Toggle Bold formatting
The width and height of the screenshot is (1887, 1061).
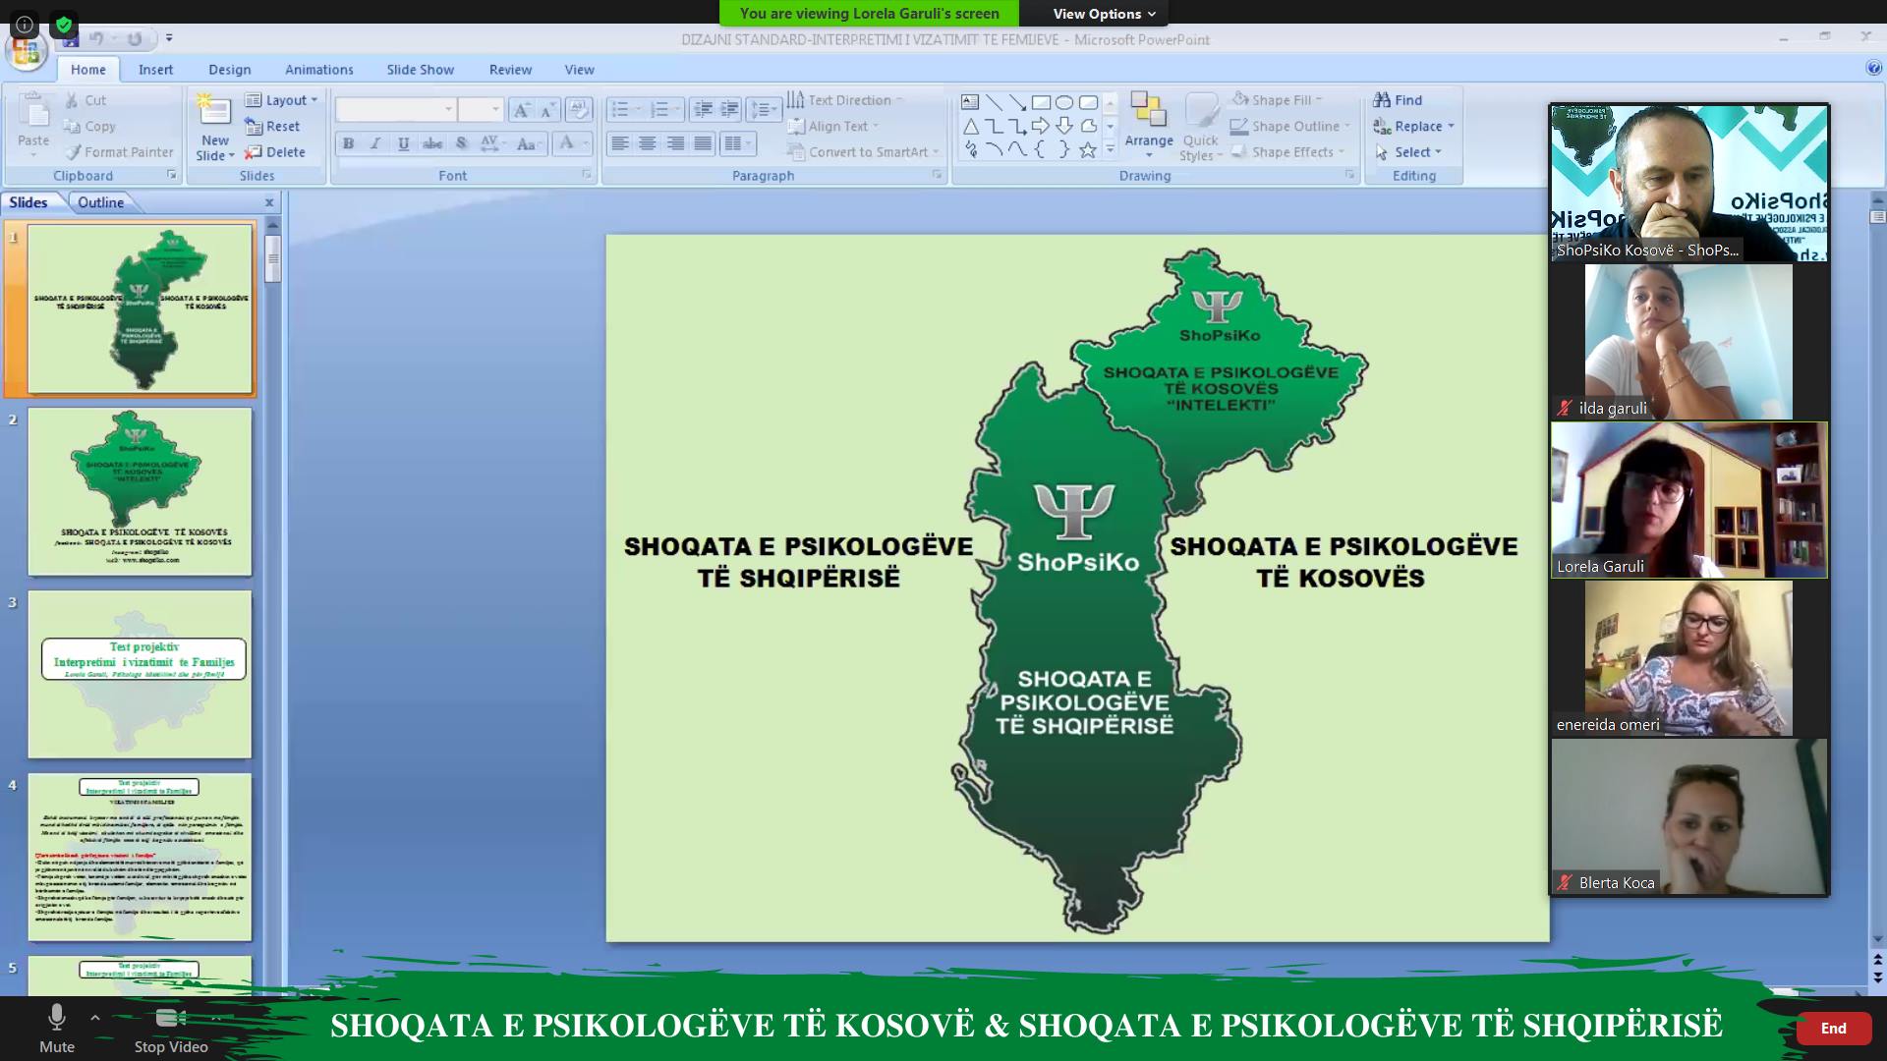pyautogui.click(x=348, y=143)
